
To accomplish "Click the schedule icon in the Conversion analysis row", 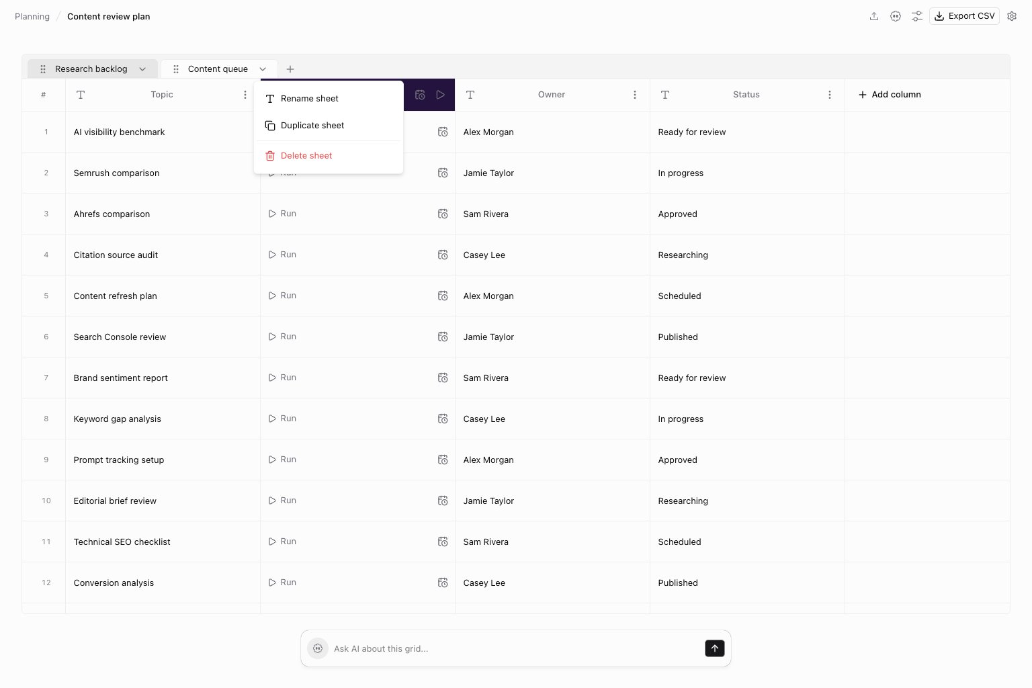I will (x=443, y=583).
